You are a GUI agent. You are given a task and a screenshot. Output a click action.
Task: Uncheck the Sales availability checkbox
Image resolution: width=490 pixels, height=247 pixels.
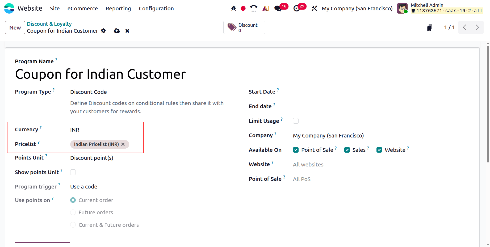(x=347, y=150)
